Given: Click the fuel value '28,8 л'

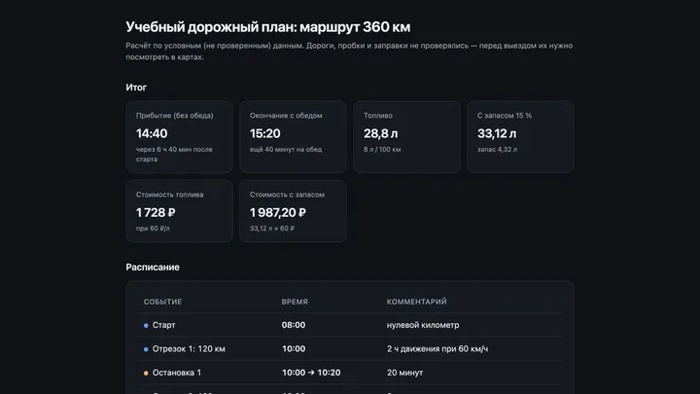Looking at the screenshot, I should pyautogui.click(x=380, y=133).
